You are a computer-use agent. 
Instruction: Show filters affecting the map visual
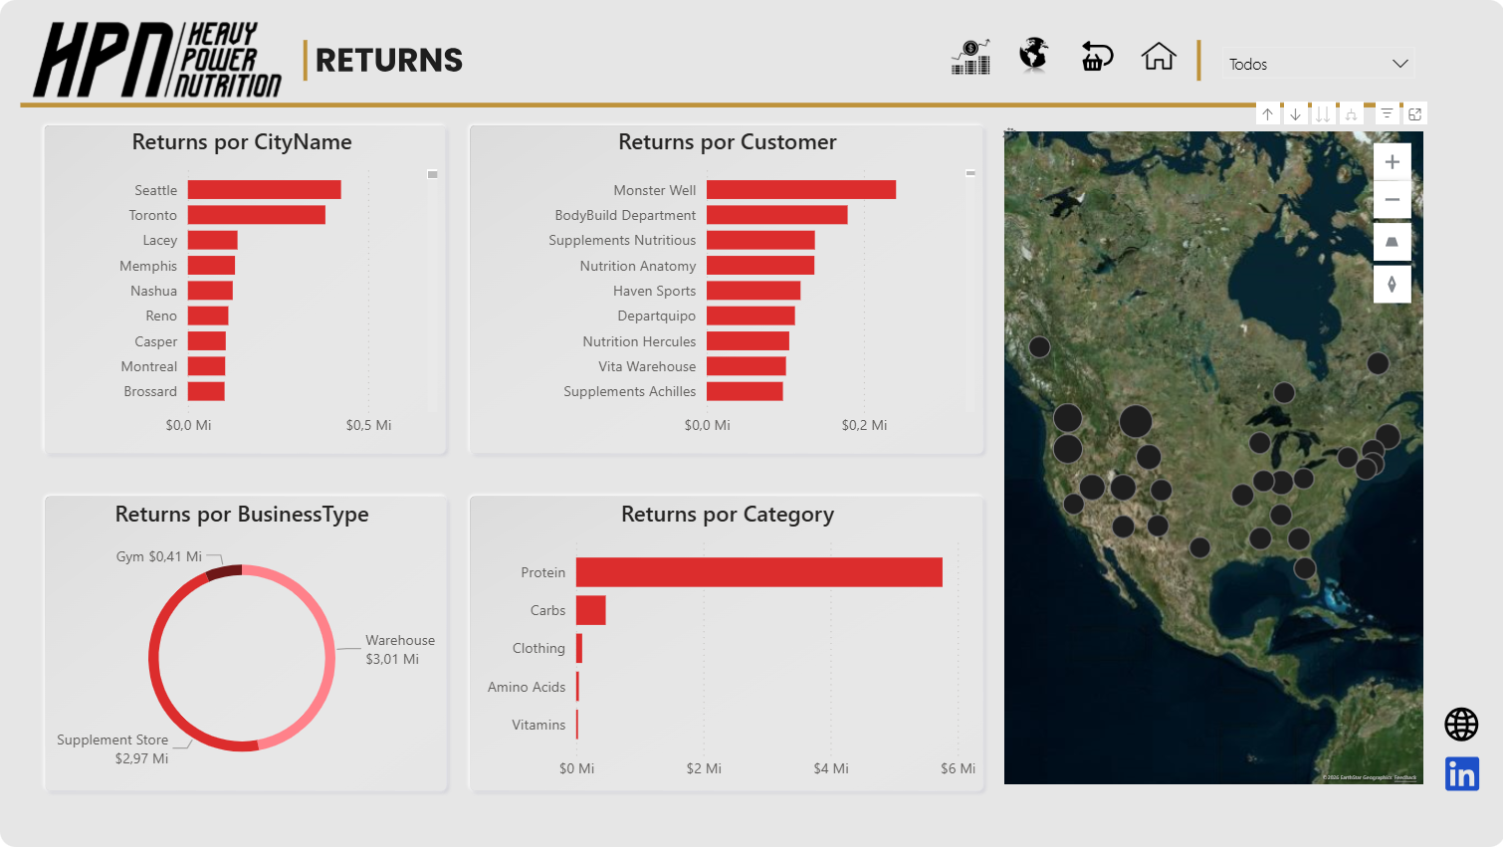tap(1387, 114)
